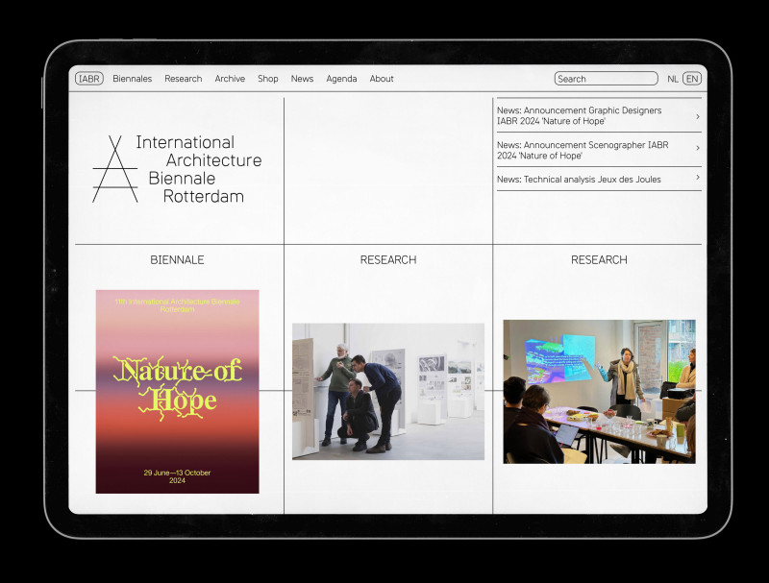Screen dimensions: 769x583
Task: Open the Nature of Hope poster
Action: pyautogui.click(x=177, y=392)
